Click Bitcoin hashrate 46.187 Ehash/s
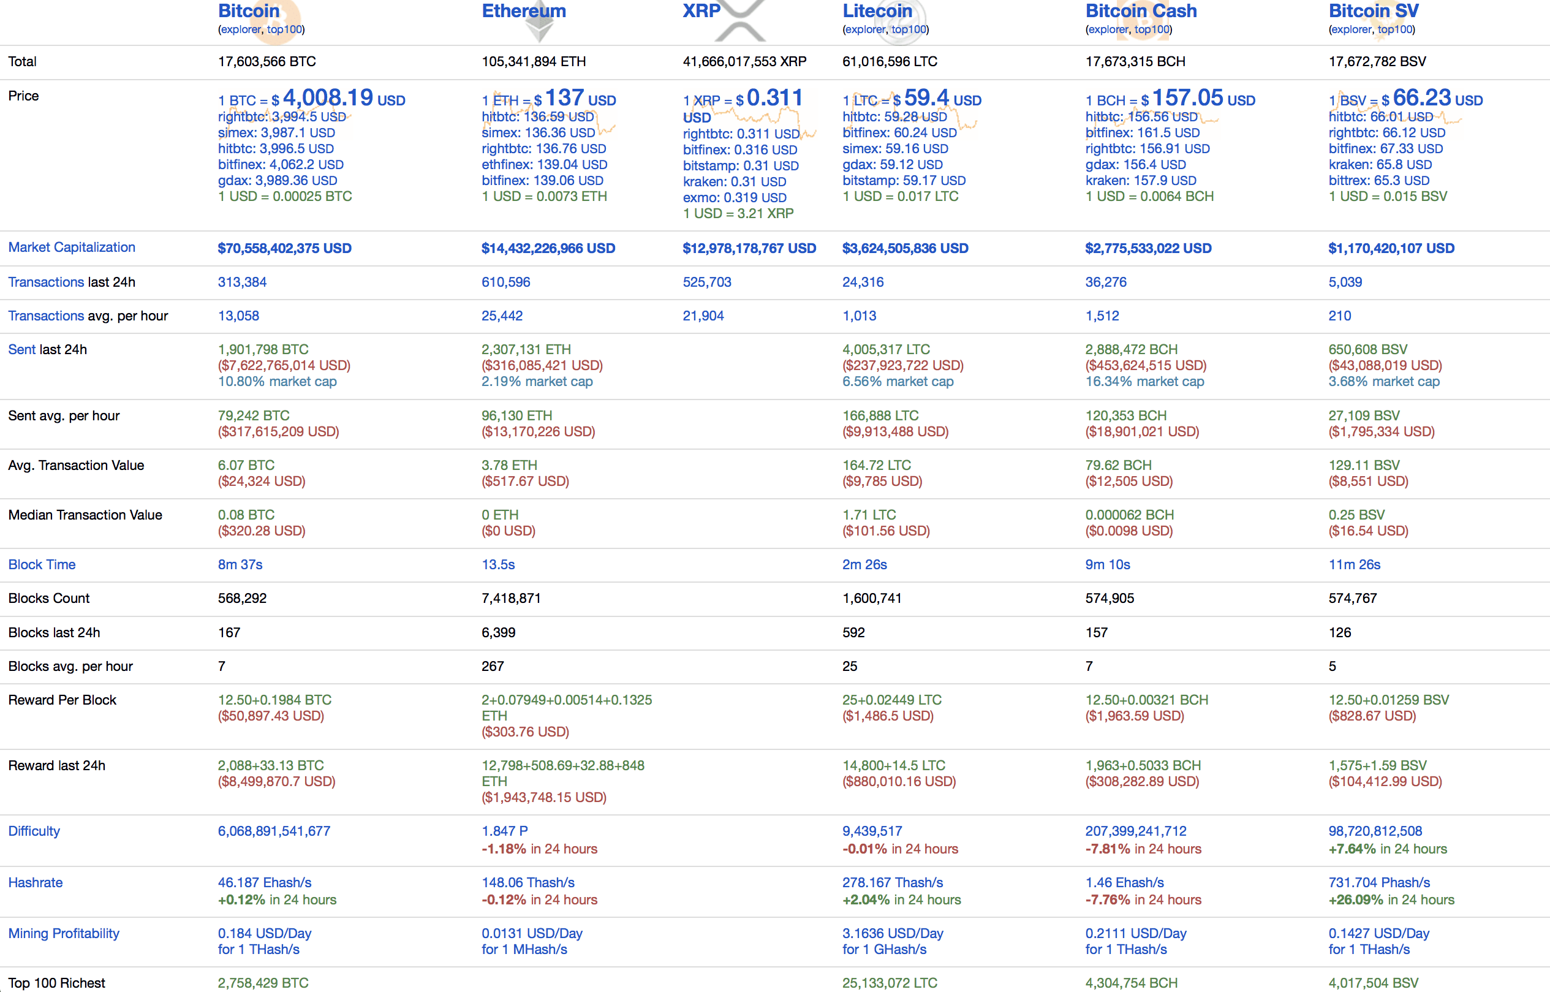The width and height of the screenshot is (1550, 992). (x=265, y=882)
